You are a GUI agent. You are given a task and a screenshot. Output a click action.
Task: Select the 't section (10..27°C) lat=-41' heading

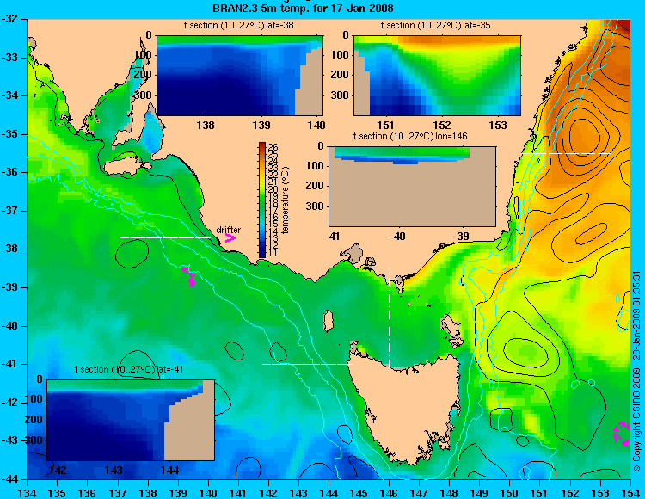click(129, 369)
